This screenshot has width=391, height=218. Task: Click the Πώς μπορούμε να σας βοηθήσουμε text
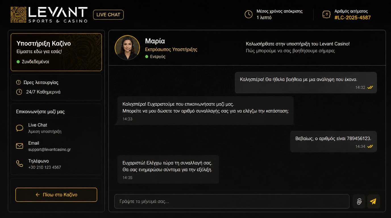(x=290, y=51)
